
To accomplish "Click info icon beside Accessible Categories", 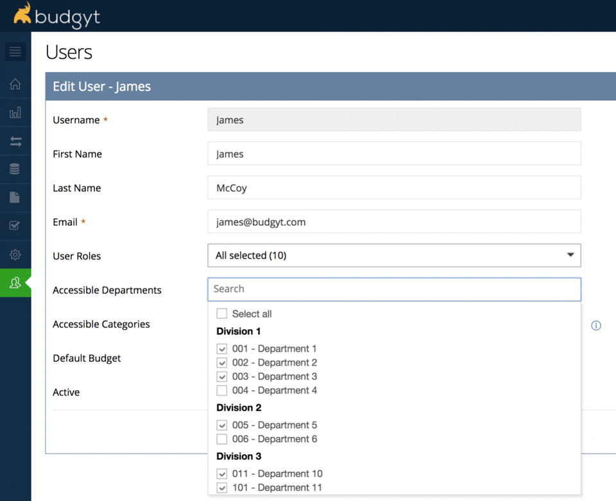I will 596,325.
